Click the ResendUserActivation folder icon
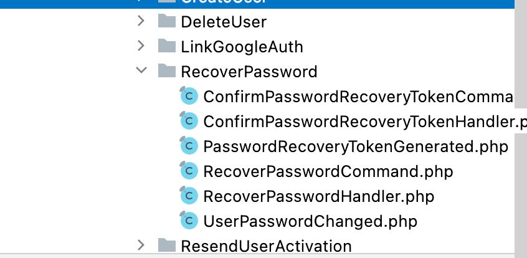Image resolution: width=527 pixels, height=258 pixels. pyautogui.click(x=167, y=245)
